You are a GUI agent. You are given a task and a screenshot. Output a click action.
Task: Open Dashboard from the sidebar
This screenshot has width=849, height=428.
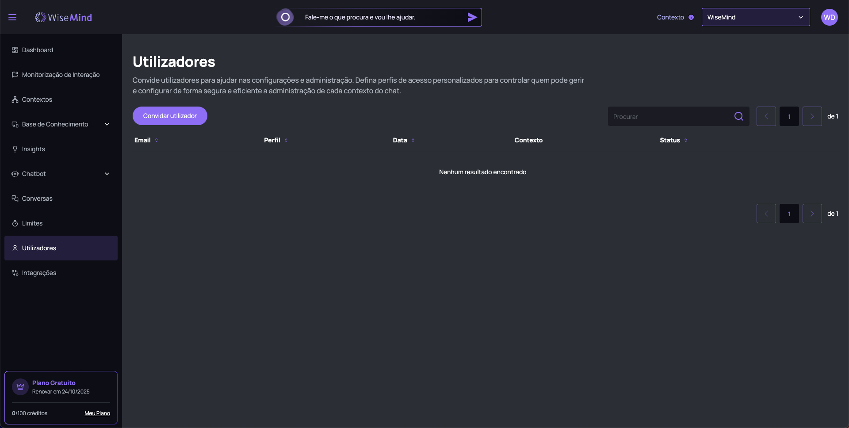(38, 50)
